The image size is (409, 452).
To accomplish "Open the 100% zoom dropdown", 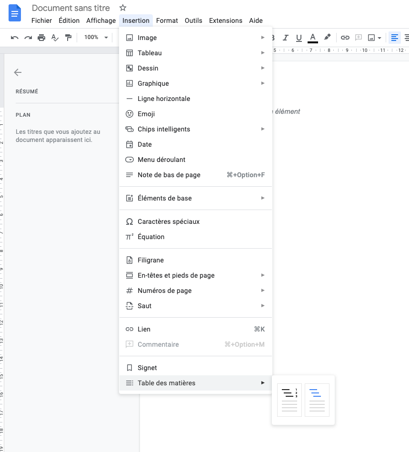I will point(96,37).
